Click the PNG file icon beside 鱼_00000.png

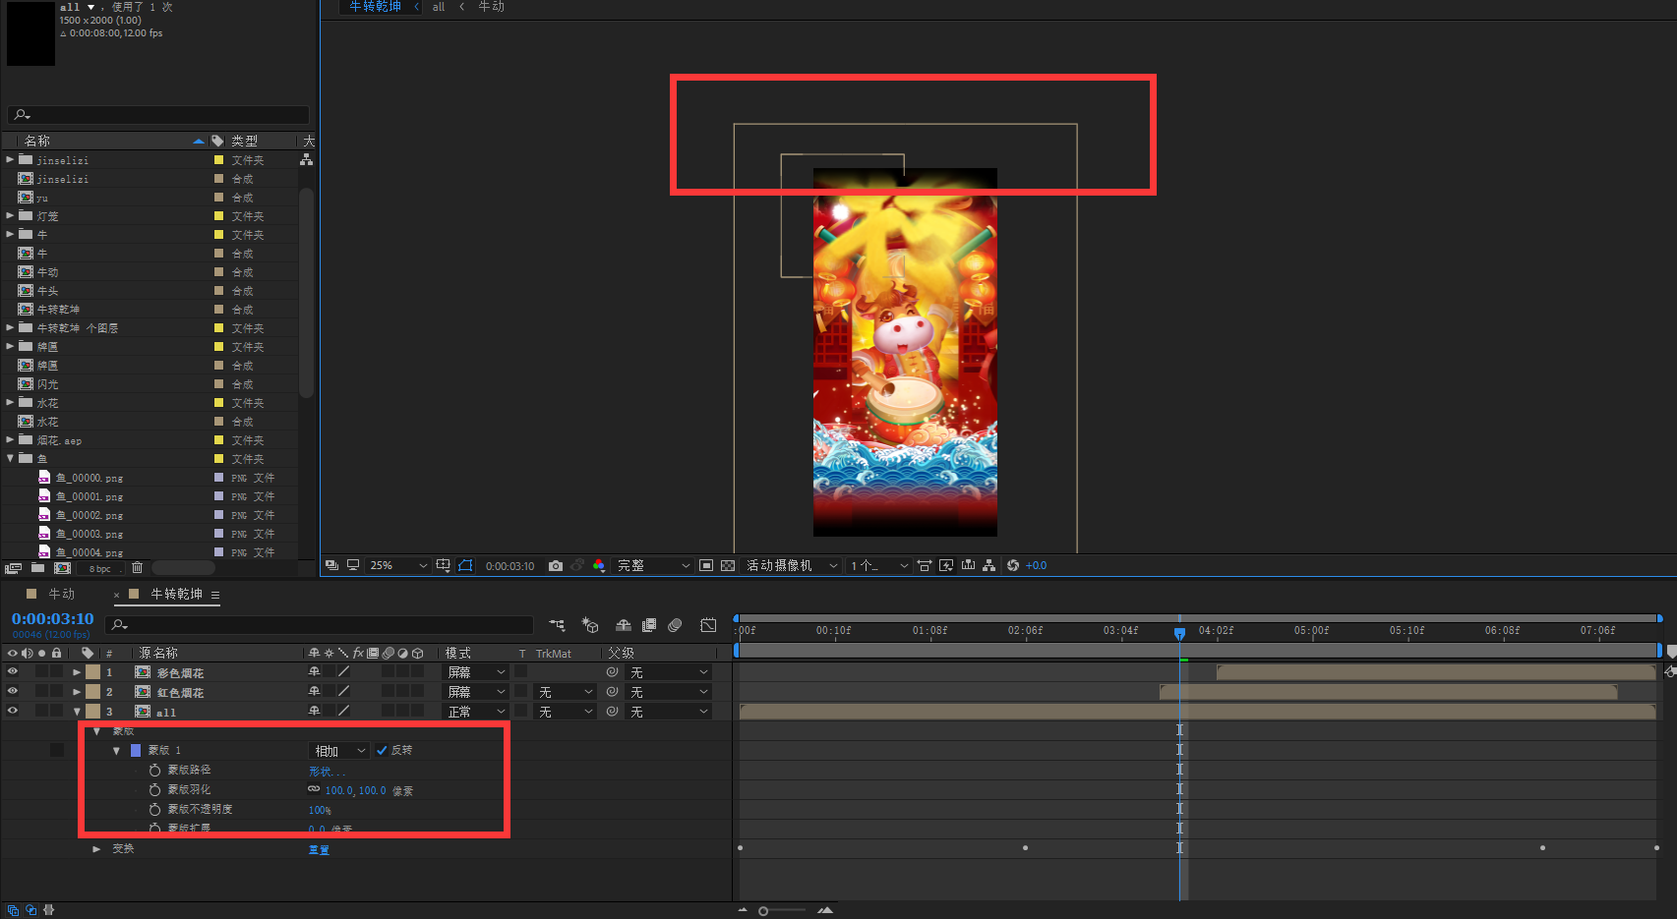coord(44,478)
